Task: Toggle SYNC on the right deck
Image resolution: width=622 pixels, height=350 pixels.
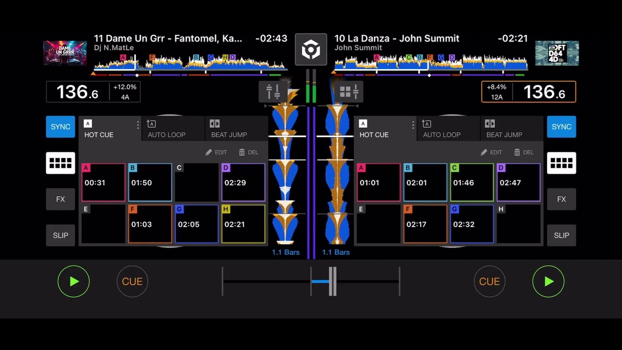Action: click(x=561, y=127)
